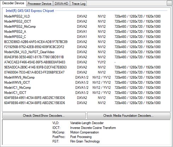Image resolution: width=173 pixels, height=147 pixels.
Task: Select the 07460004-7533-4E1A GUID row
Action: [82, 72]
